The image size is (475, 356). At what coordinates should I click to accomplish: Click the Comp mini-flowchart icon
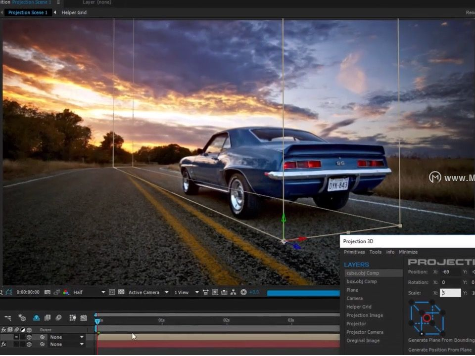(x=7, y=317)
